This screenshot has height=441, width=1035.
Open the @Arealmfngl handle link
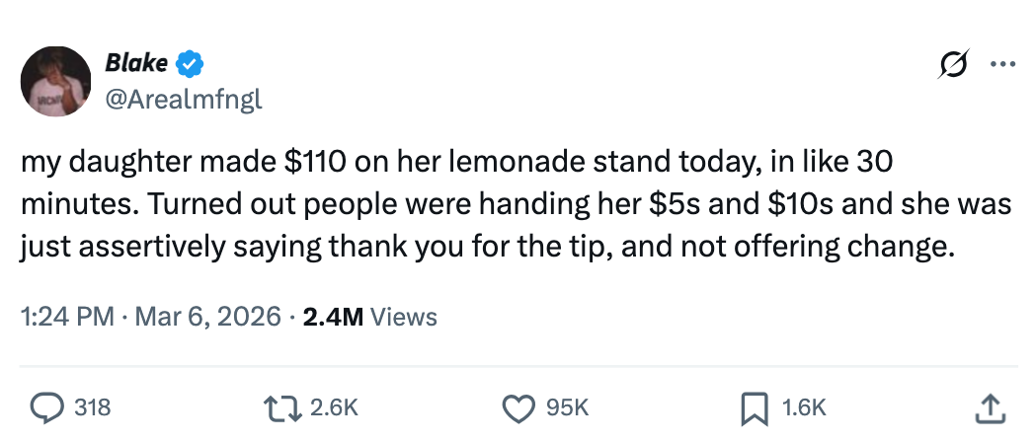[184, 99]
